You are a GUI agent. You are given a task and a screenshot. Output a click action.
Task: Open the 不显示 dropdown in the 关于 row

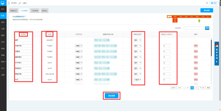[137, 80]
